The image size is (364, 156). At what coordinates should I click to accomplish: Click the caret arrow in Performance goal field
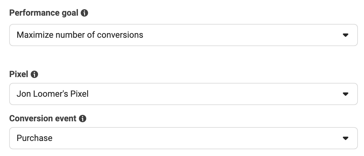coord(345,35)
